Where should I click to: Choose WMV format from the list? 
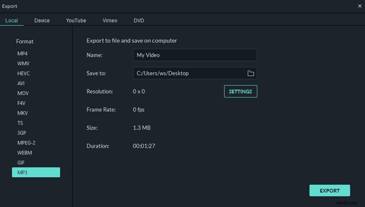point(23,64)
